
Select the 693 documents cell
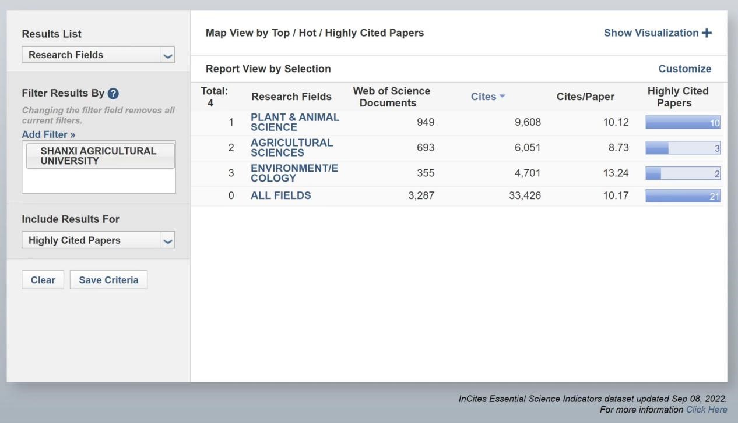point(425,148)
